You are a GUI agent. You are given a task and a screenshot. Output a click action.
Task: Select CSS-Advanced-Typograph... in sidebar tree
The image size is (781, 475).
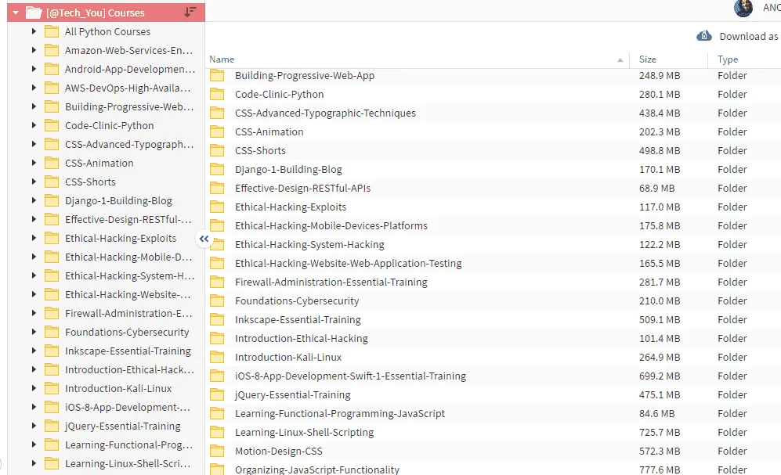tap(129, 144)
